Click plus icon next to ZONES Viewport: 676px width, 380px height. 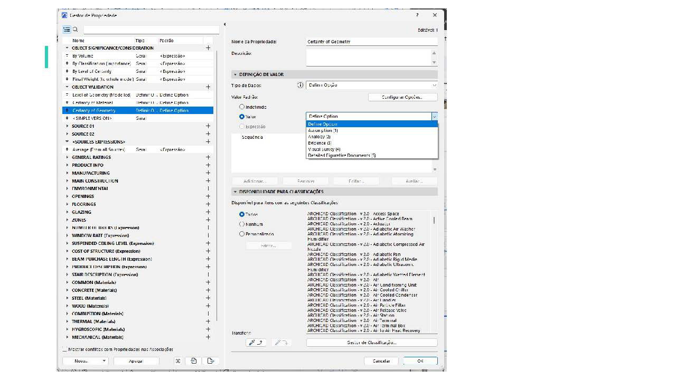[x=208, y=220]
